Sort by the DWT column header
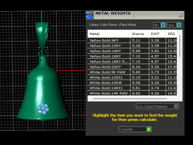The image size is (193, 145). pos(157,34)
